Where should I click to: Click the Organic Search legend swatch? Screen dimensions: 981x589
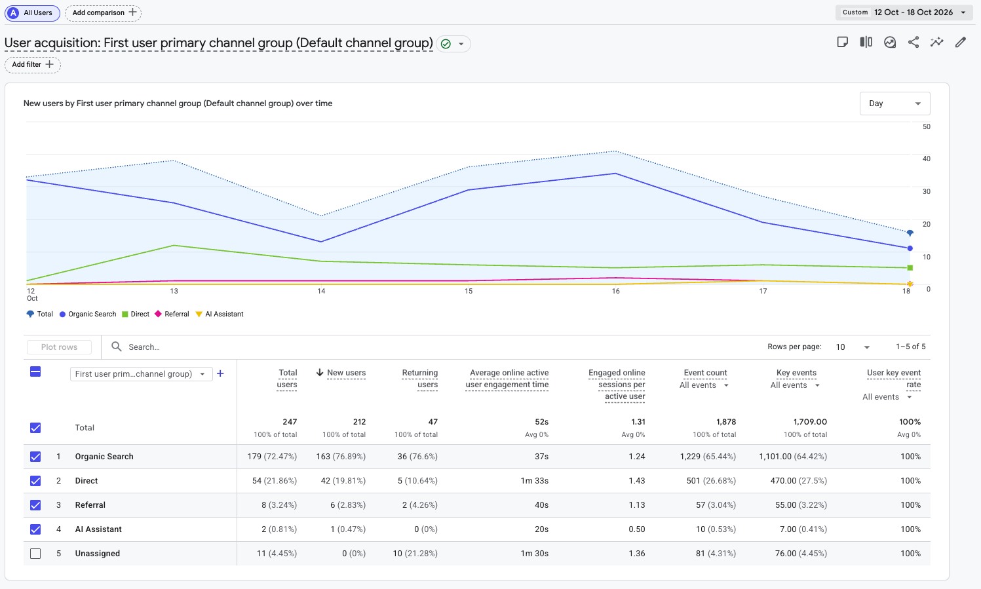[x=63, y=314]
